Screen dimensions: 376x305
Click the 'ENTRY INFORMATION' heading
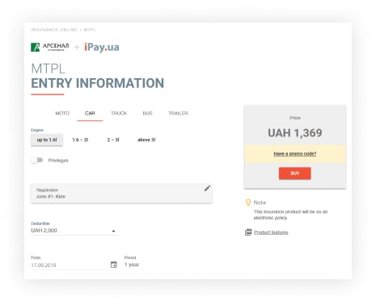(x=98, y=83)
